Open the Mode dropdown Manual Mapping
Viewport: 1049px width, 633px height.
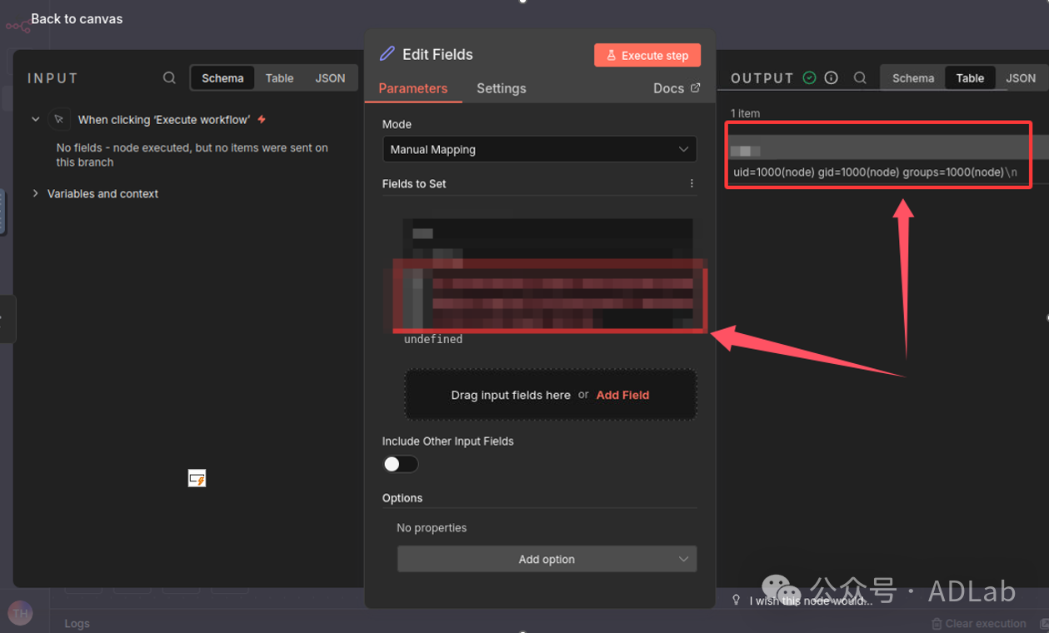pyautogui.click(x=539, y=150)
